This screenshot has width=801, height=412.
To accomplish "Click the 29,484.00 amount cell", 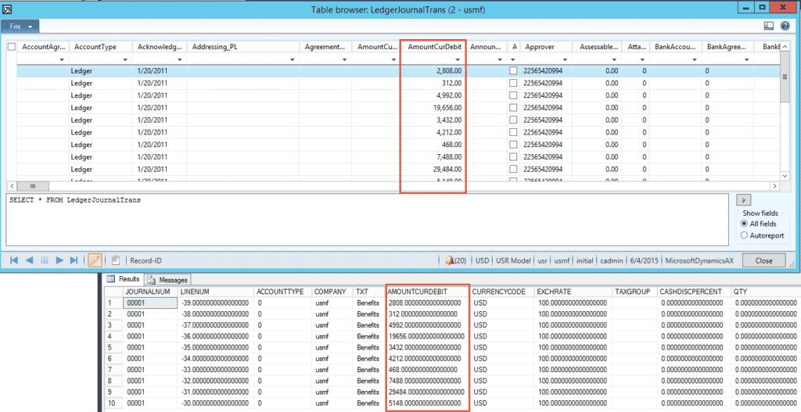I will (433, 169).
